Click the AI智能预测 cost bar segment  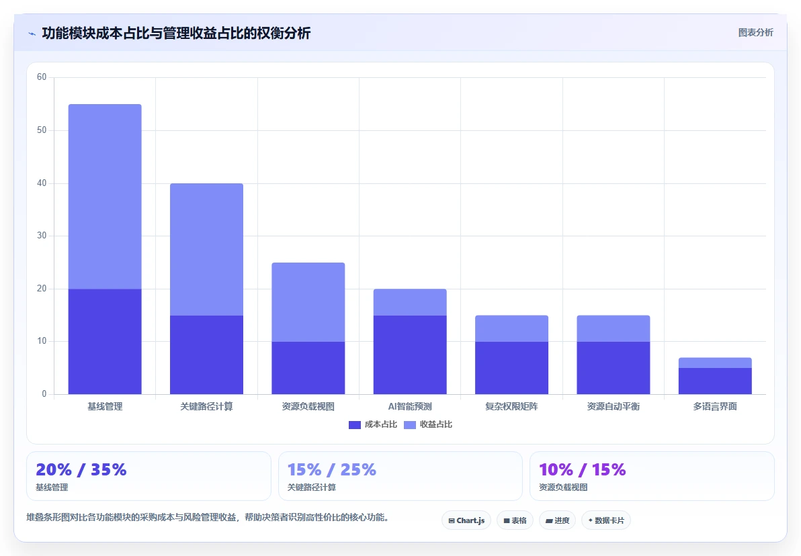pos(410,355)
